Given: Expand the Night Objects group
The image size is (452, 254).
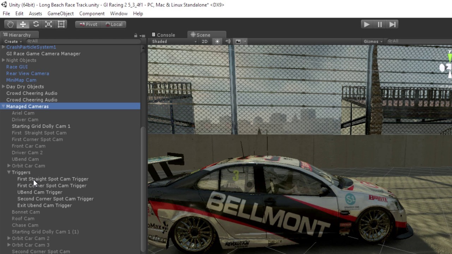Looking at the screenshot, I should coord(4,60).
